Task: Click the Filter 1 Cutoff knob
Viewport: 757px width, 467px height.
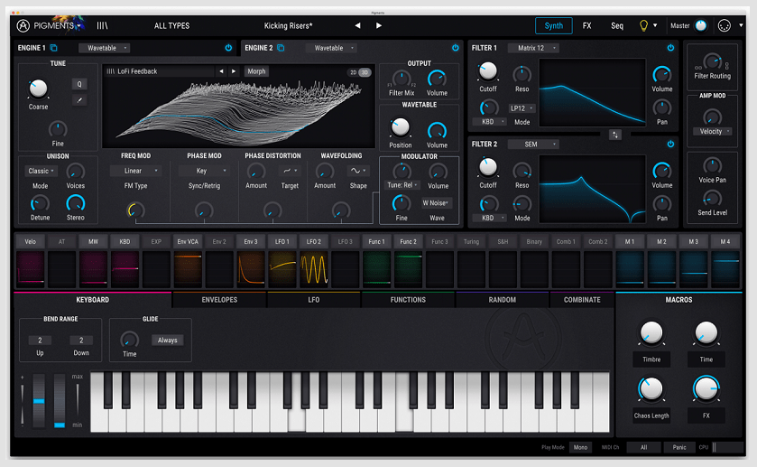Action: [487, 71]
